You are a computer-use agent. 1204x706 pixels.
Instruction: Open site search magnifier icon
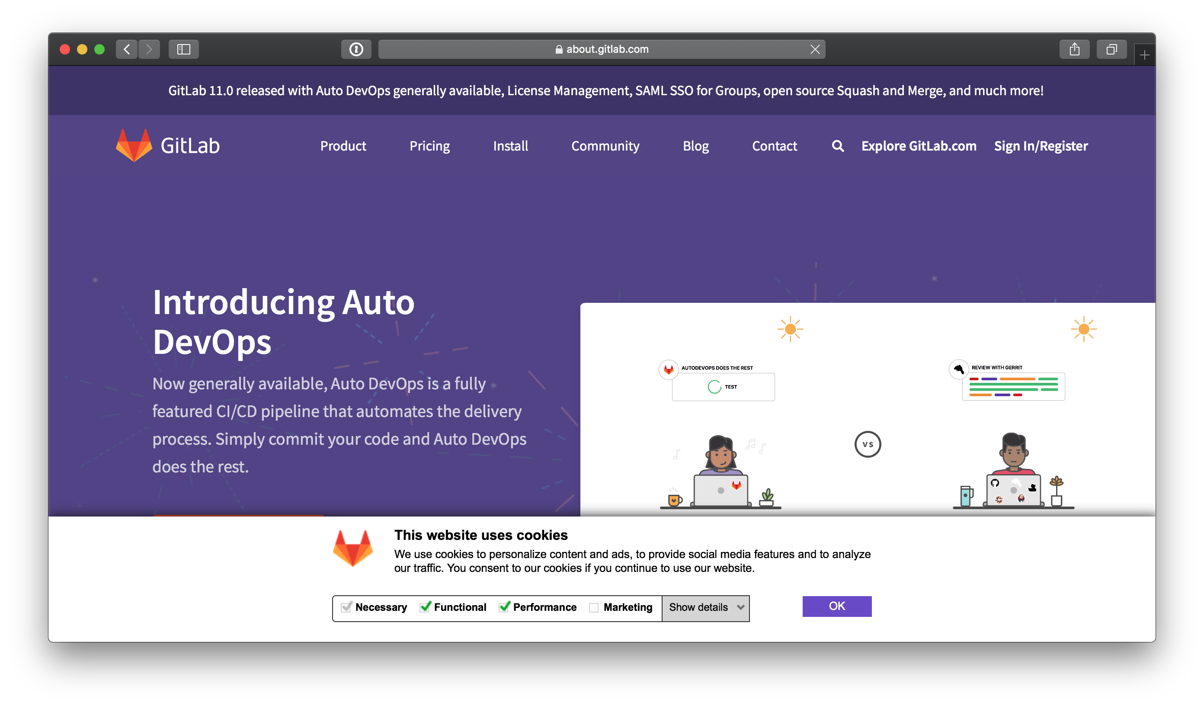[838, 146]
